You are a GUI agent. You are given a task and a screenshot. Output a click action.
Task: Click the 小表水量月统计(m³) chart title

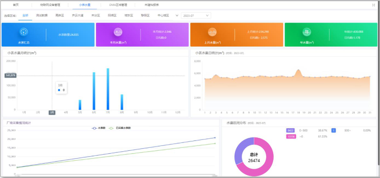pyautogui.click(x=22, y=53)
